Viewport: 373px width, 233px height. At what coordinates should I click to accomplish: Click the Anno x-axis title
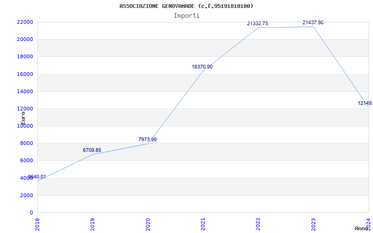click(x=362, y=228)
